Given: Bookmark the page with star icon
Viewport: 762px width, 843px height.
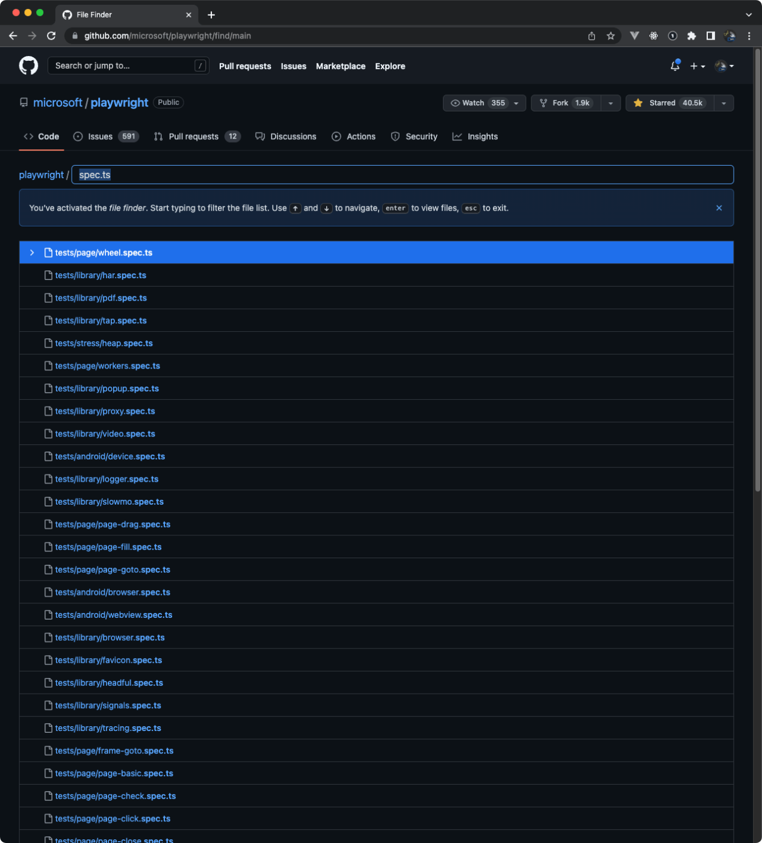Looking at the screenshot, I should (610, 36).
